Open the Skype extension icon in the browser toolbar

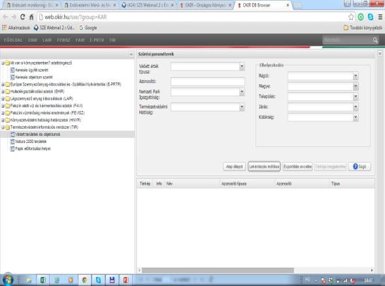[371, 17]
